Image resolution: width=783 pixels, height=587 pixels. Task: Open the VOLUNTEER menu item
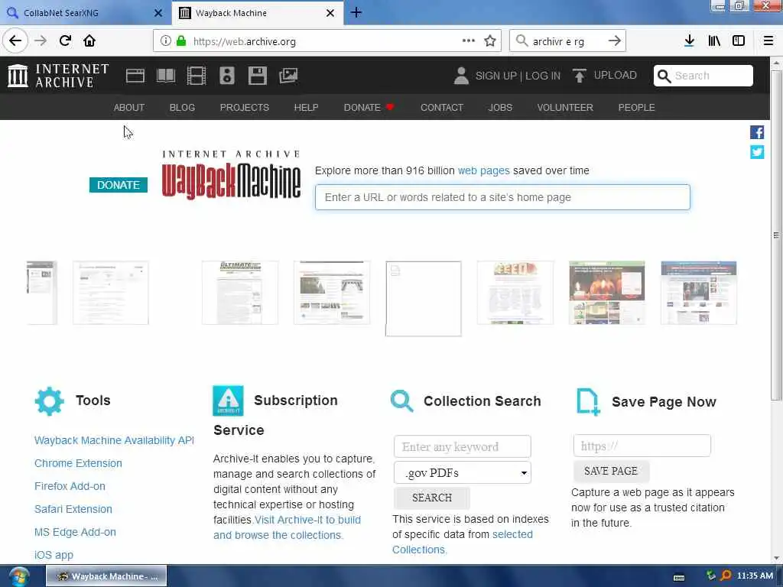tap(565, 107)
